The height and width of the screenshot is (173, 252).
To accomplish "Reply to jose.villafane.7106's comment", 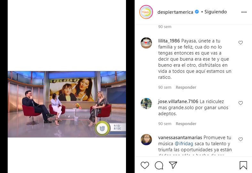I will (186, 124).
